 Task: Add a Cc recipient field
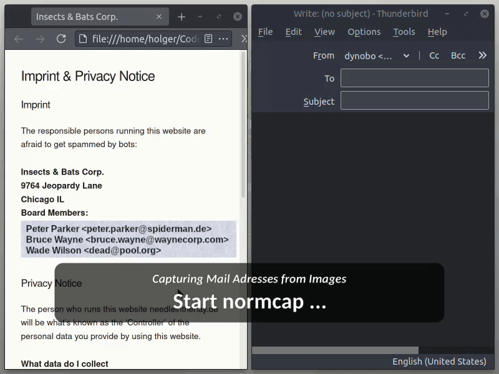[434, 55]
